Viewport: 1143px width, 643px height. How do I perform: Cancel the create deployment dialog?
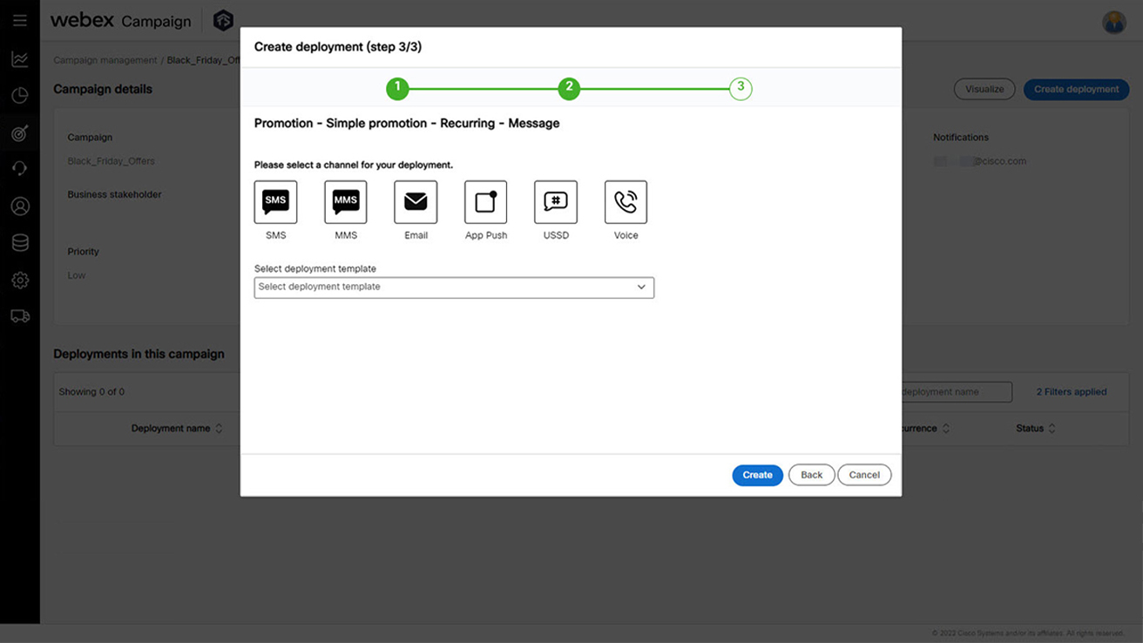(x=864, y=475)
